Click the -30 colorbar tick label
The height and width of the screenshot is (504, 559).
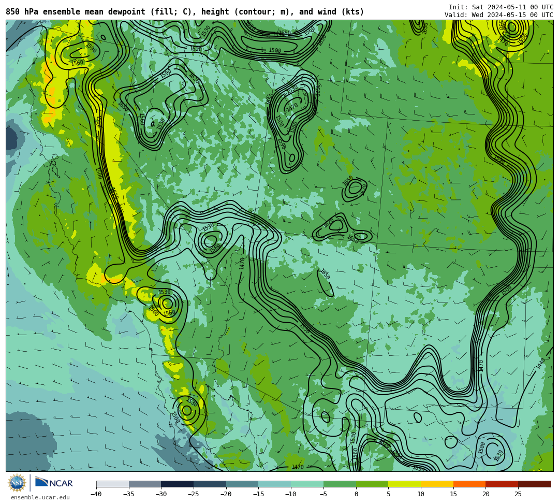pos(161,494)
